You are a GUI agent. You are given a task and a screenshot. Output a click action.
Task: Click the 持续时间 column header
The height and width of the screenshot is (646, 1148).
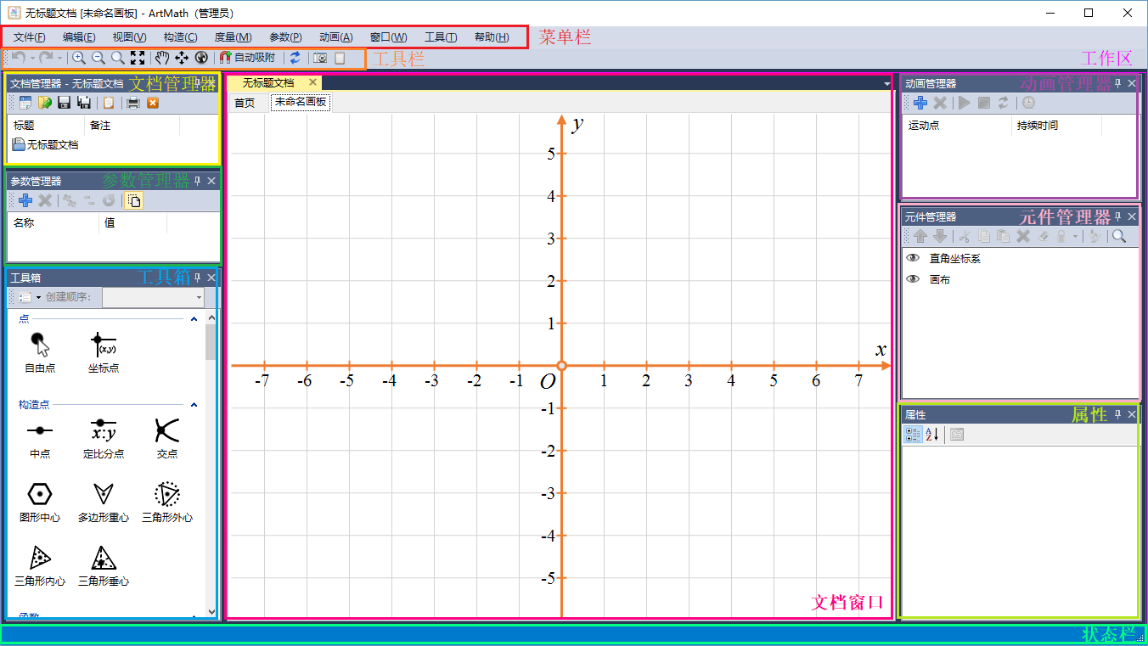[1056, 126]
